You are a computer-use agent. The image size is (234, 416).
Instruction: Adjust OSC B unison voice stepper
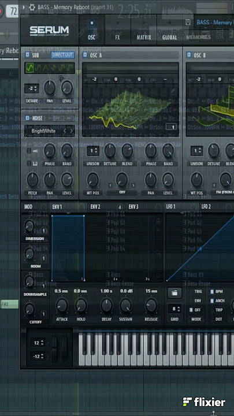(196, 151)
